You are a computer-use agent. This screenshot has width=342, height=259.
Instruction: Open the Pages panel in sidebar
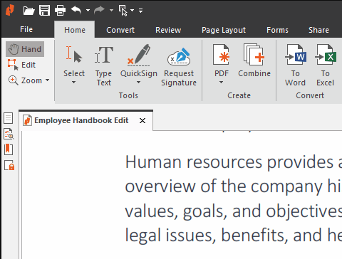pyautogui.click(x=9, y=118)
